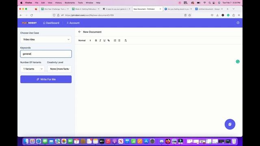260x146 pixels.
Task: Reload the current page
Action: 32,15
